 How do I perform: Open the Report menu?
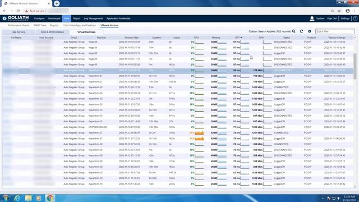point(76,19)
